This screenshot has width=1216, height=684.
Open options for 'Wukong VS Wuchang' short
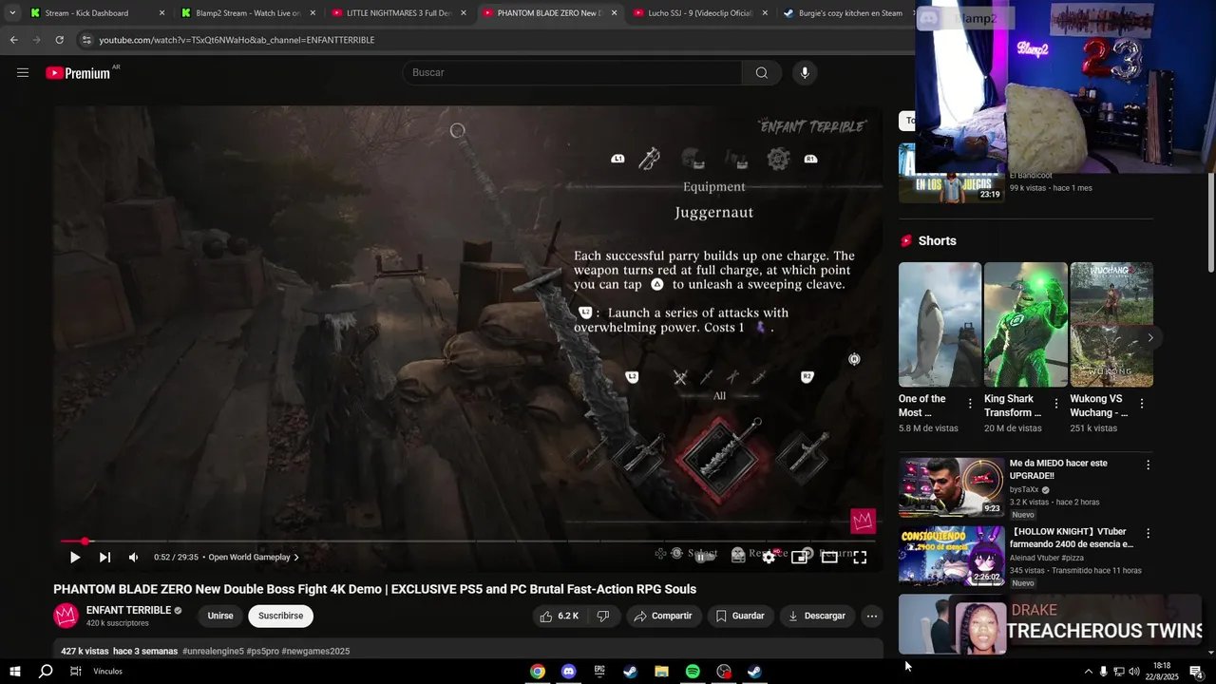(1141, 404)
